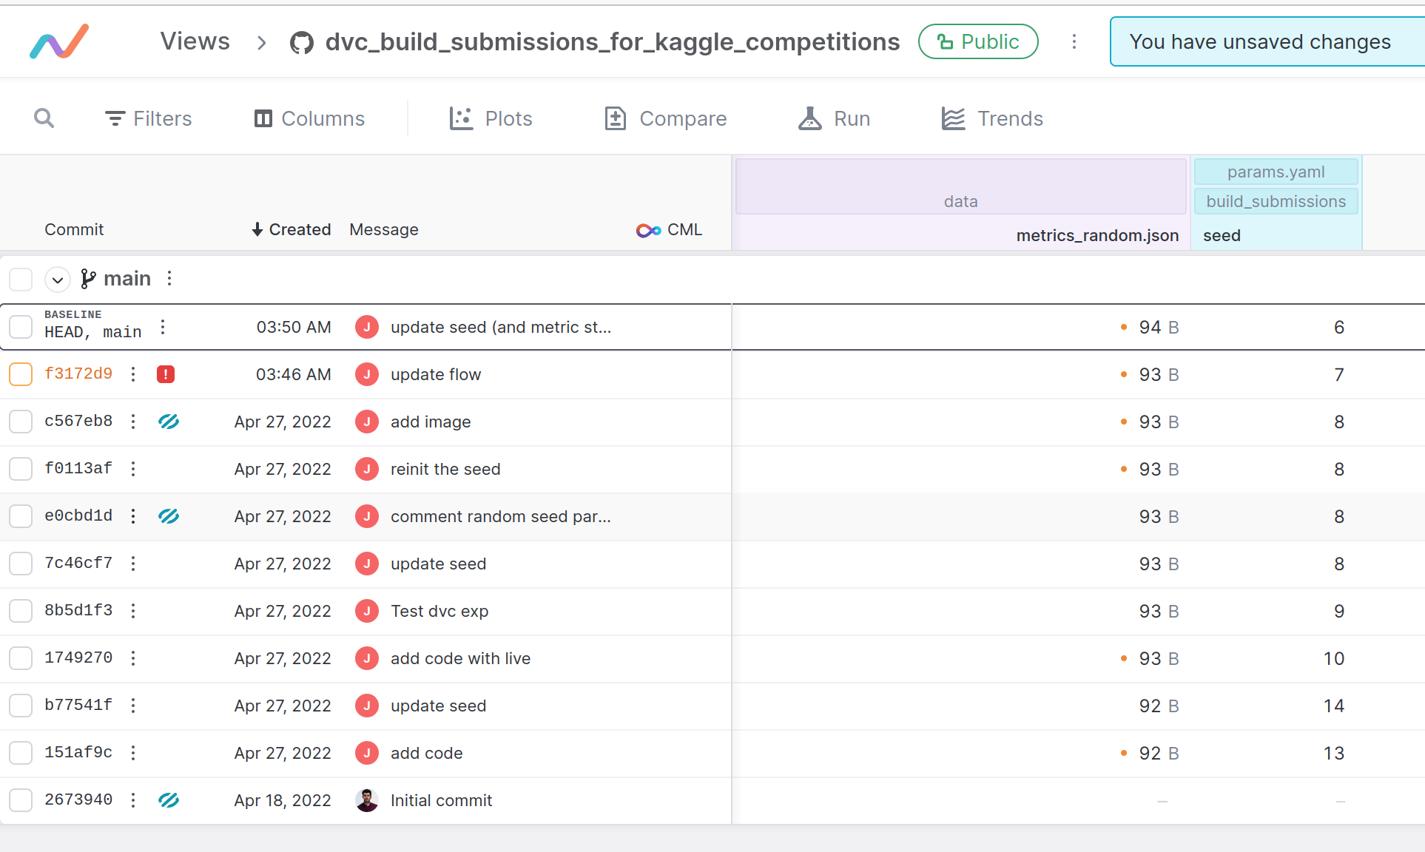Open the Columns selector

(x=309, y=118)
